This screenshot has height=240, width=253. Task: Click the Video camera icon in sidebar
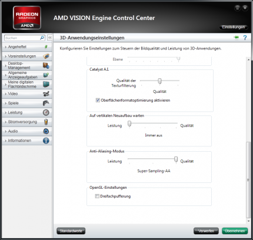click(x=46, y=94)
